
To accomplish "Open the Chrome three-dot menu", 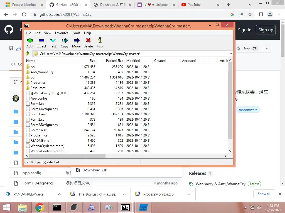I will point(279,14).
